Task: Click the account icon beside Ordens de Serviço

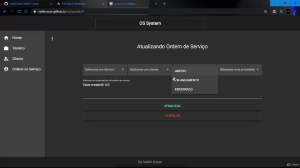Action: pyautogui.click(x=6, y=69)
